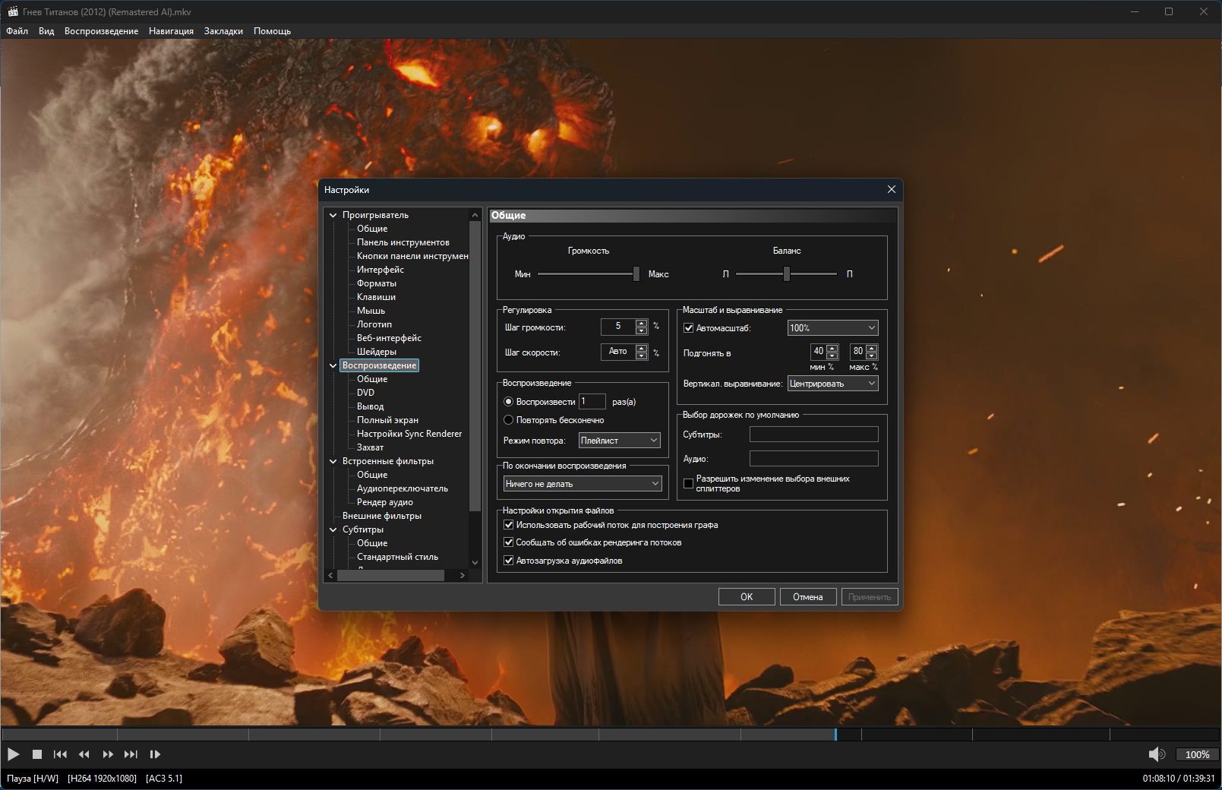Open the Режим повтора dropdown

coord(619,441)
